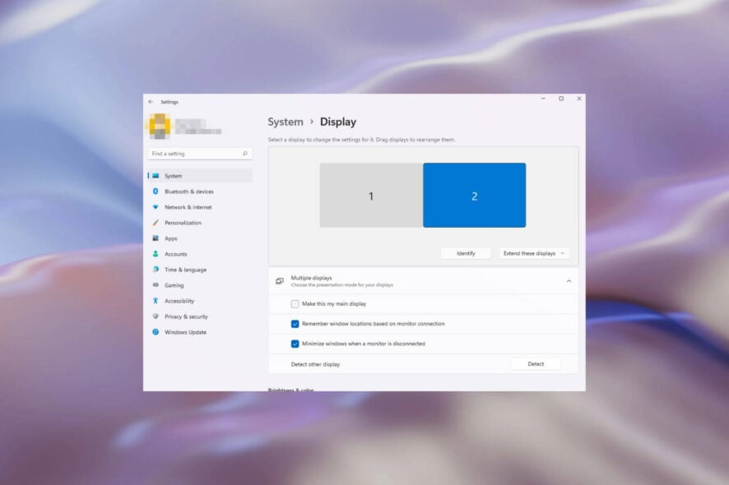Open Accessibility settings category
This screenshot has height=485, width=729.
point(200,301)
